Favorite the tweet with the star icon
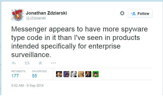This screenshot has height=96, width=163. click(x=40, y=63)
